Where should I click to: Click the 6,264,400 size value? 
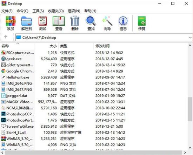click(x=49, y=59)
